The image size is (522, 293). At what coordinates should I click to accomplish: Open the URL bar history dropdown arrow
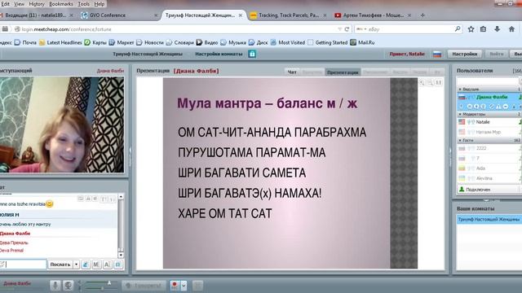pyautogui.click(x=339, y=29)
